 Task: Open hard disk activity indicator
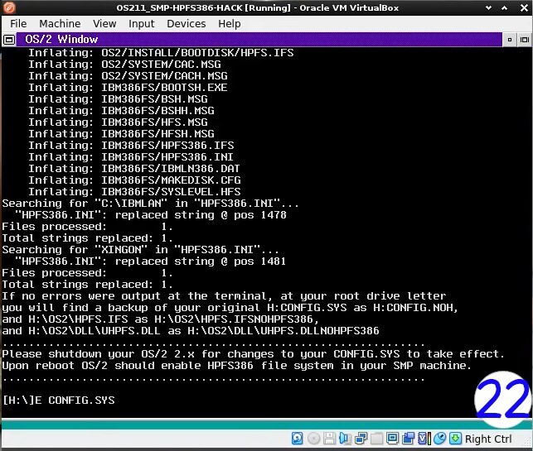[297, 439]
